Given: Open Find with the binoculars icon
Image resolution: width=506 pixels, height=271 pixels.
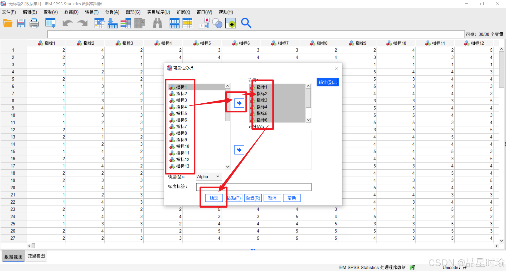Looking at the screenshot, I should 158,23.
